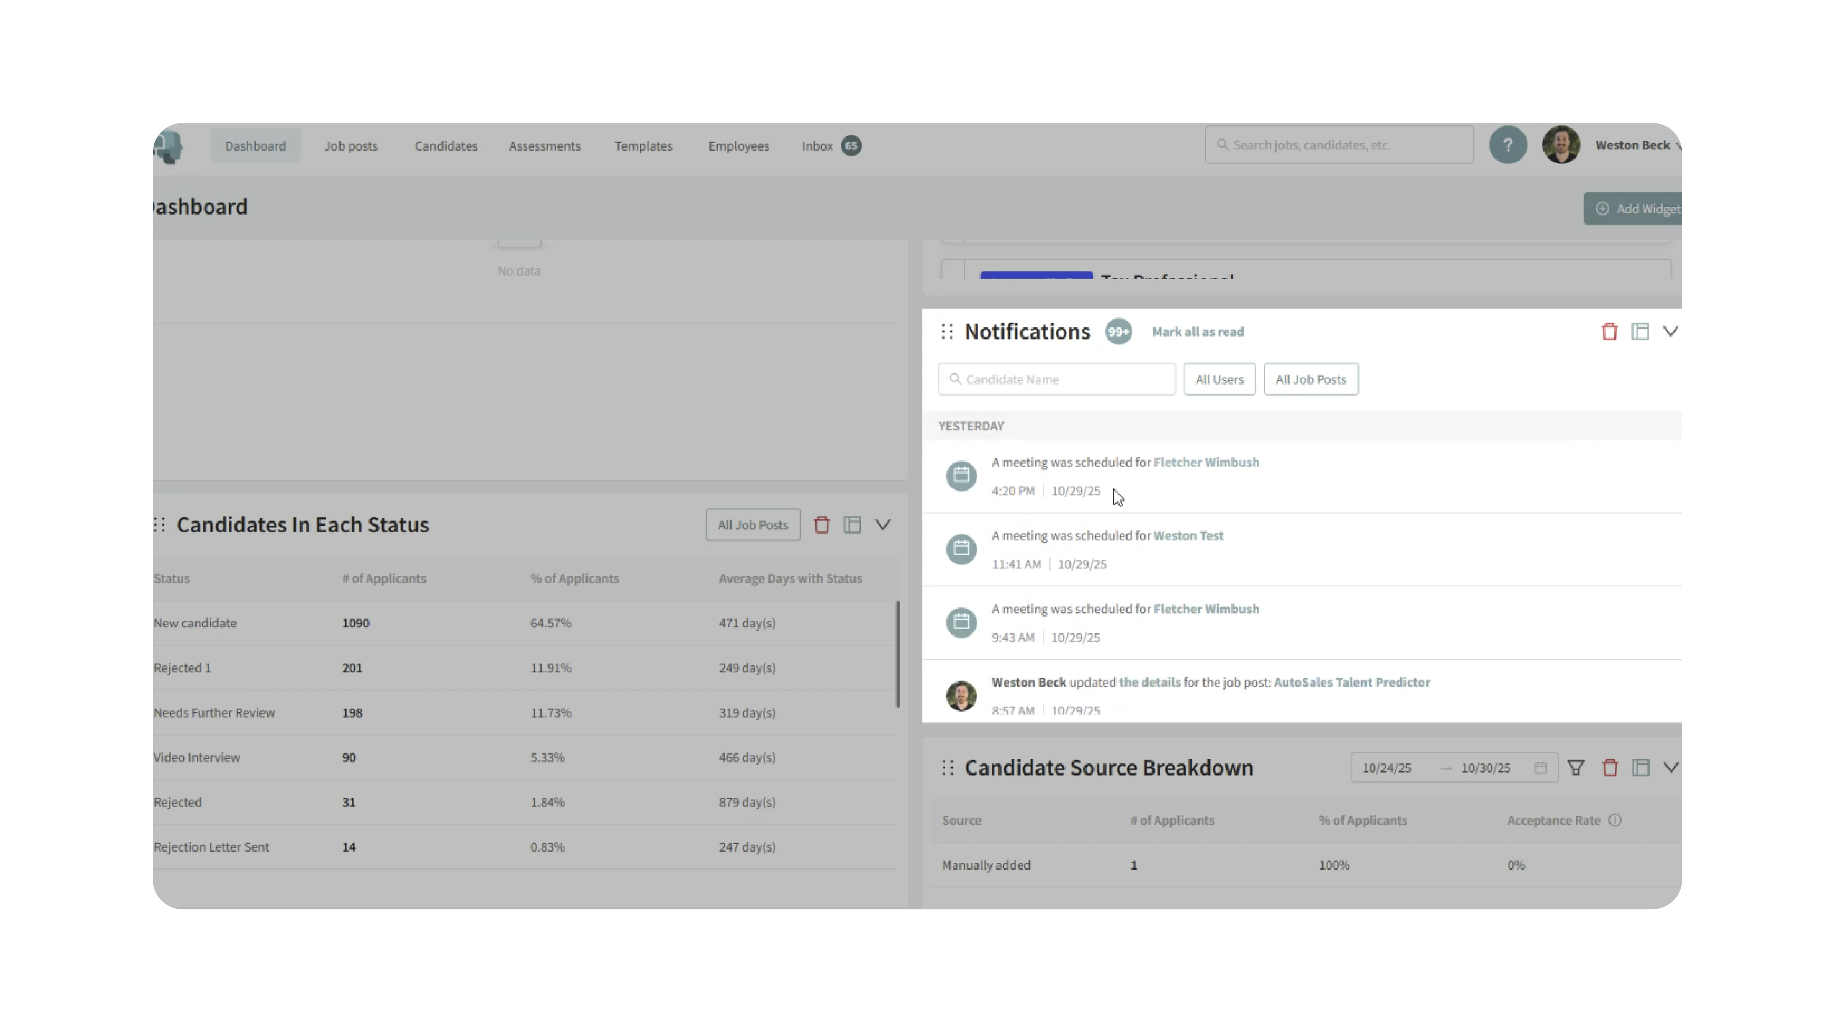
Task: Click the Notifications widget drag handle
Action: pyautogui.click(x=947, y=331)
